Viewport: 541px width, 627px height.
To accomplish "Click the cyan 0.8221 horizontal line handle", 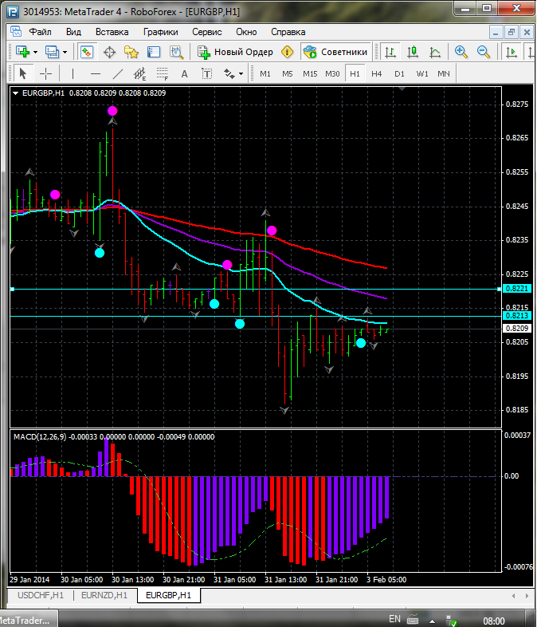I will coord(12,289).
